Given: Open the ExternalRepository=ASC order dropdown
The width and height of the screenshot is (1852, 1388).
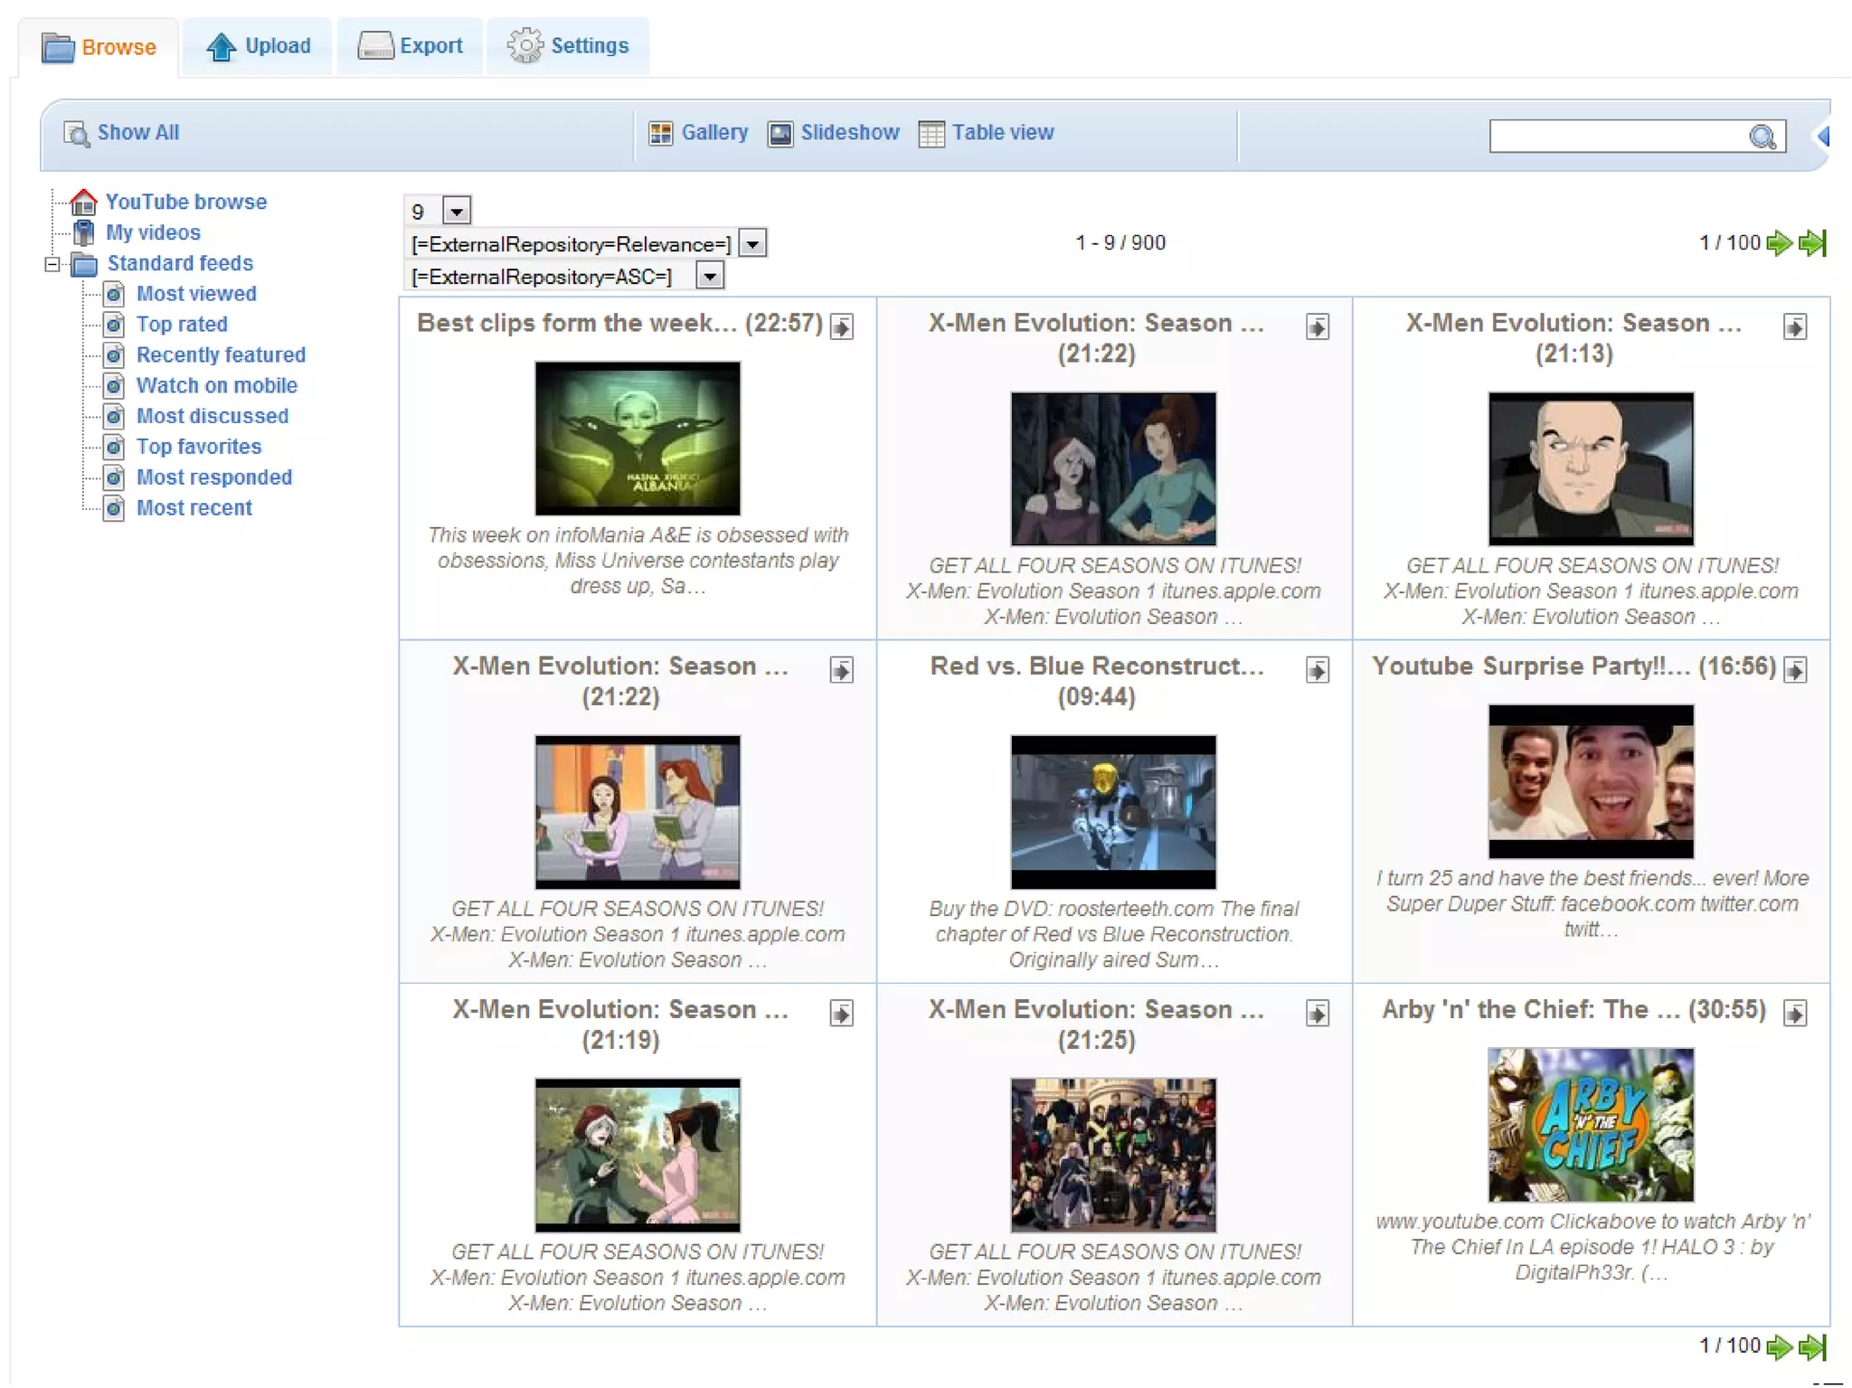Looking at the screenshot, I should 710,276.
